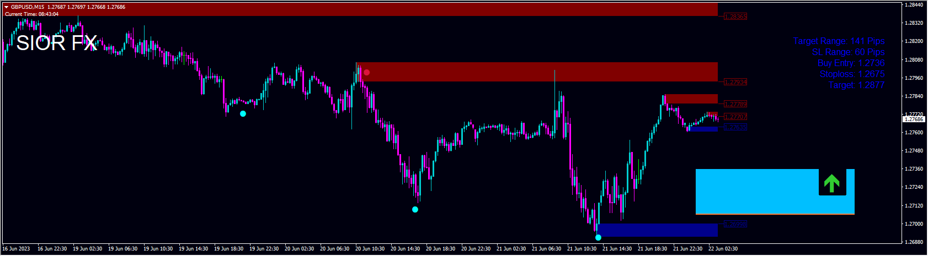This screenshot has width=928, height=256.
Task: Click the 1.28320 price scale value
Action: tap(915, 23)
